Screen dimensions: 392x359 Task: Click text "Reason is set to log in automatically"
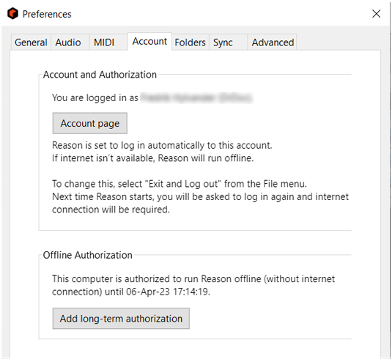pos(162,145)
